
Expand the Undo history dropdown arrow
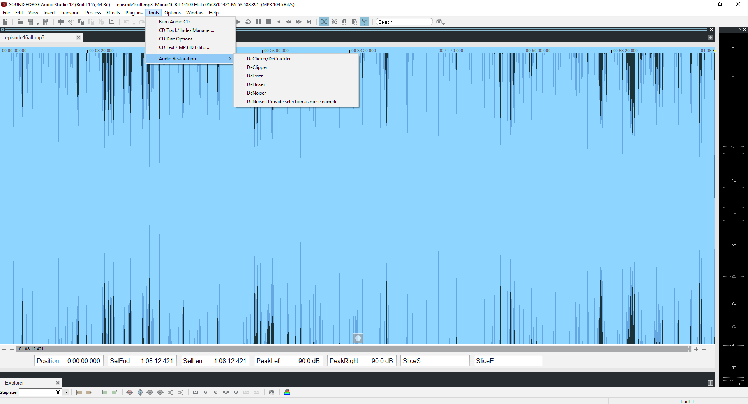[x=134, y=23]
